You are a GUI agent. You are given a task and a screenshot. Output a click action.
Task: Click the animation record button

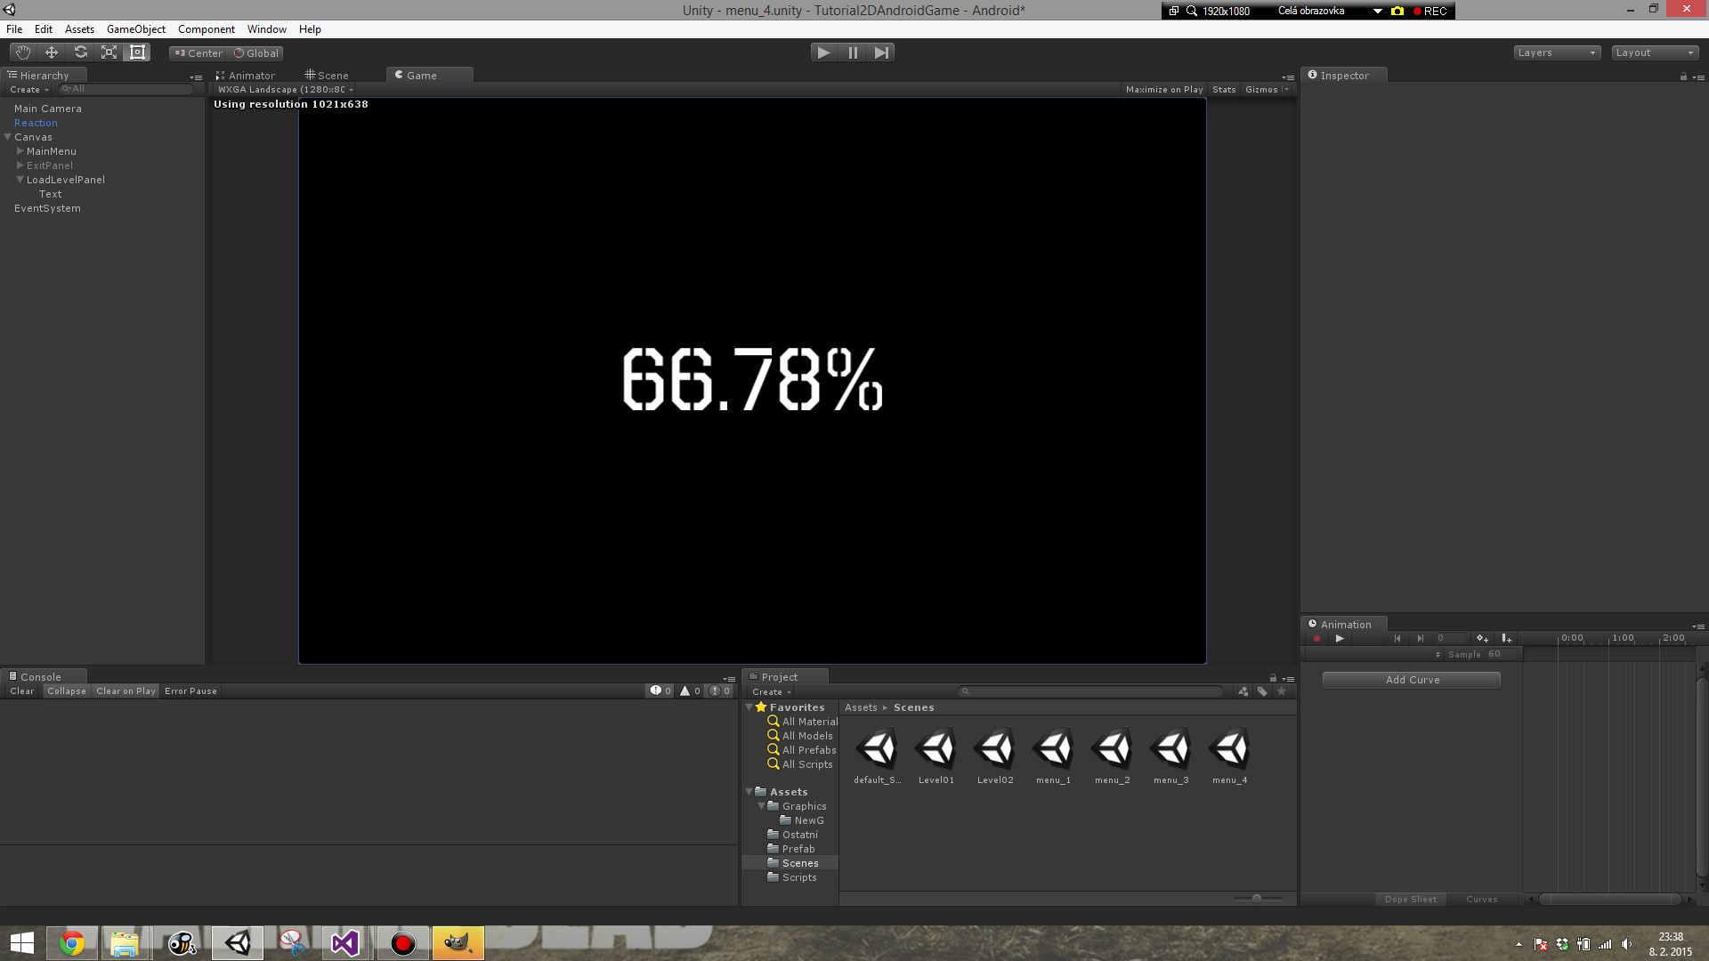[x=1316, y=638]
